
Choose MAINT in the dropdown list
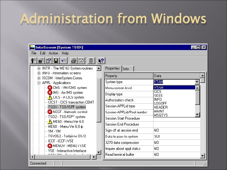(x=174, y=111)
